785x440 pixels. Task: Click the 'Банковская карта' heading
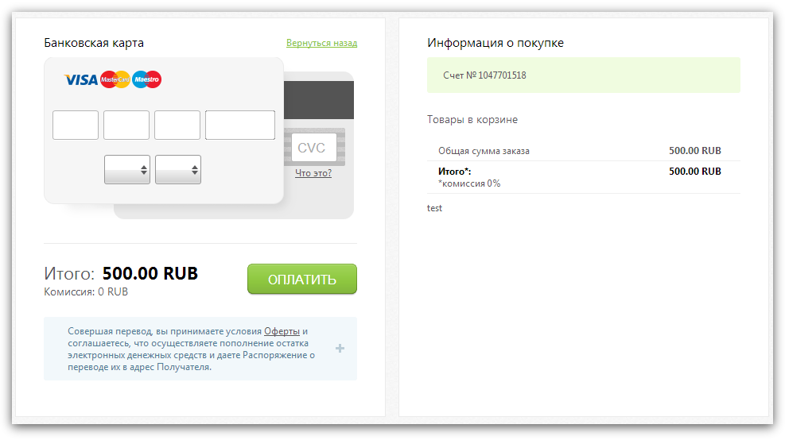(x=94, y=43)
